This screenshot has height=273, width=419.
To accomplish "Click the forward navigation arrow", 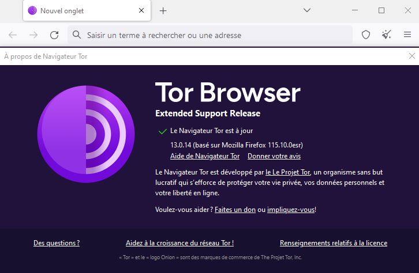I will pyautogui.click(x=33, y=35).
